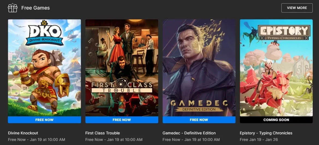This screenshot has width=319, height=145.
Task: Click the Epistory logo plaque on its cover
Action: click(284, 32)
